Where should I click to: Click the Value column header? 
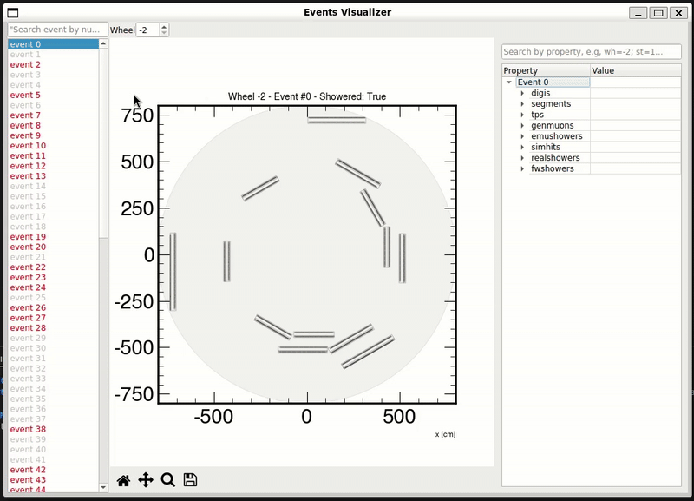634,70
